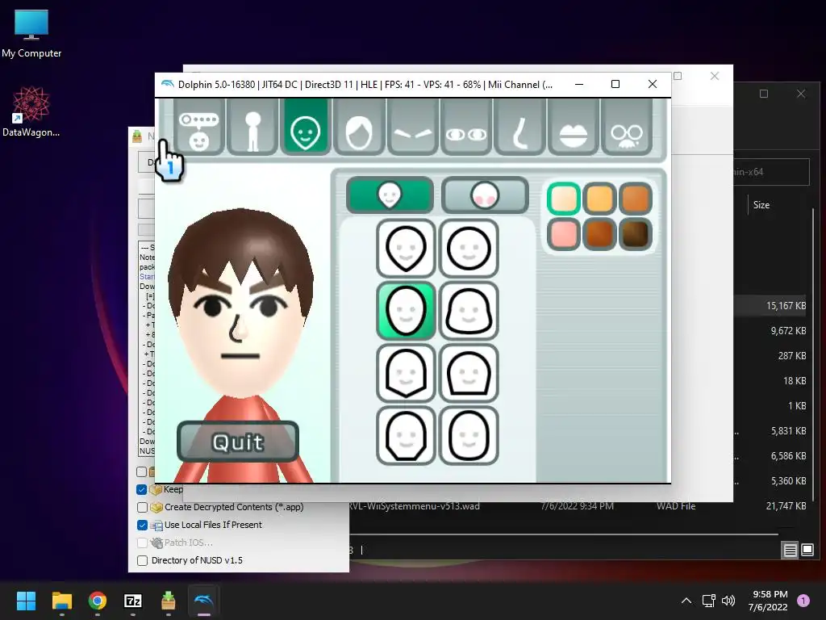Choose the pointed chin face shape
This screenshot has height=620, width=826.
coord(406,249)
